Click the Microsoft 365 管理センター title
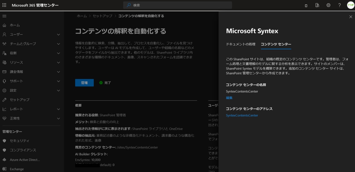 (35, 5)
